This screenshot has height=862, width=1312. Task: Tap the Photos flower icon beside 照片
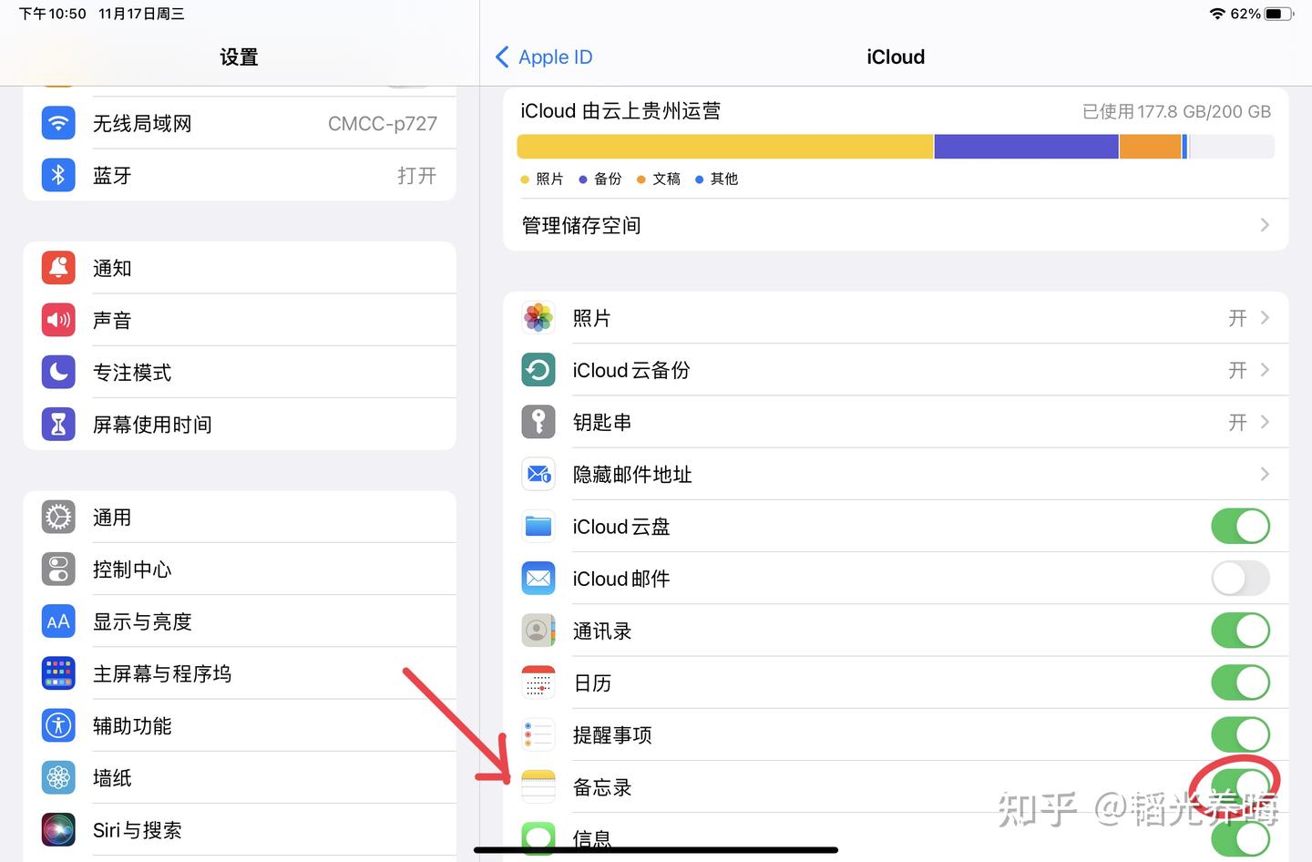coord(538,317)
